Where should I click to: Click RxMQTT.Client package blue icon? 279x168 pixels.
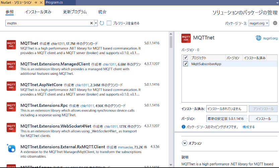pos(11,148)
